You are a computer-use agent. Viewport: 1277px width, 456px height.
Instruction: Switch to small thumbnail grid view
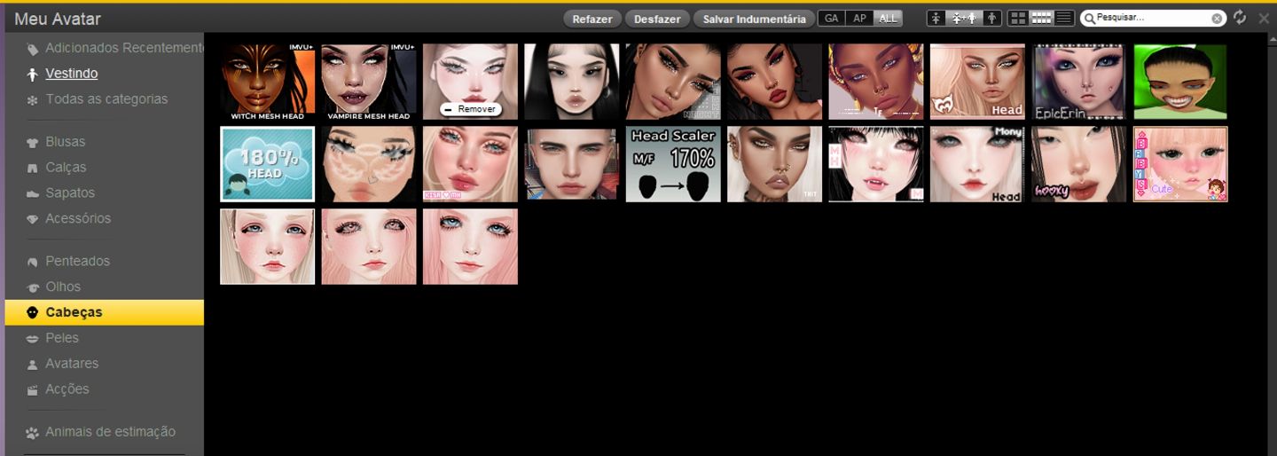tap(1041, 18)
